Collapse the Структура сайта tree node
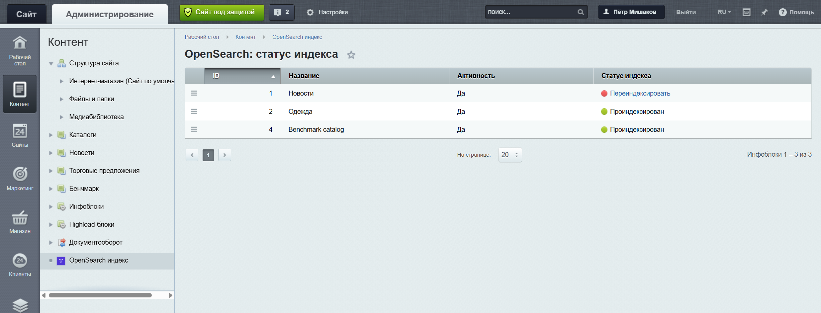 pyautogui.click(x=51, y=63)
